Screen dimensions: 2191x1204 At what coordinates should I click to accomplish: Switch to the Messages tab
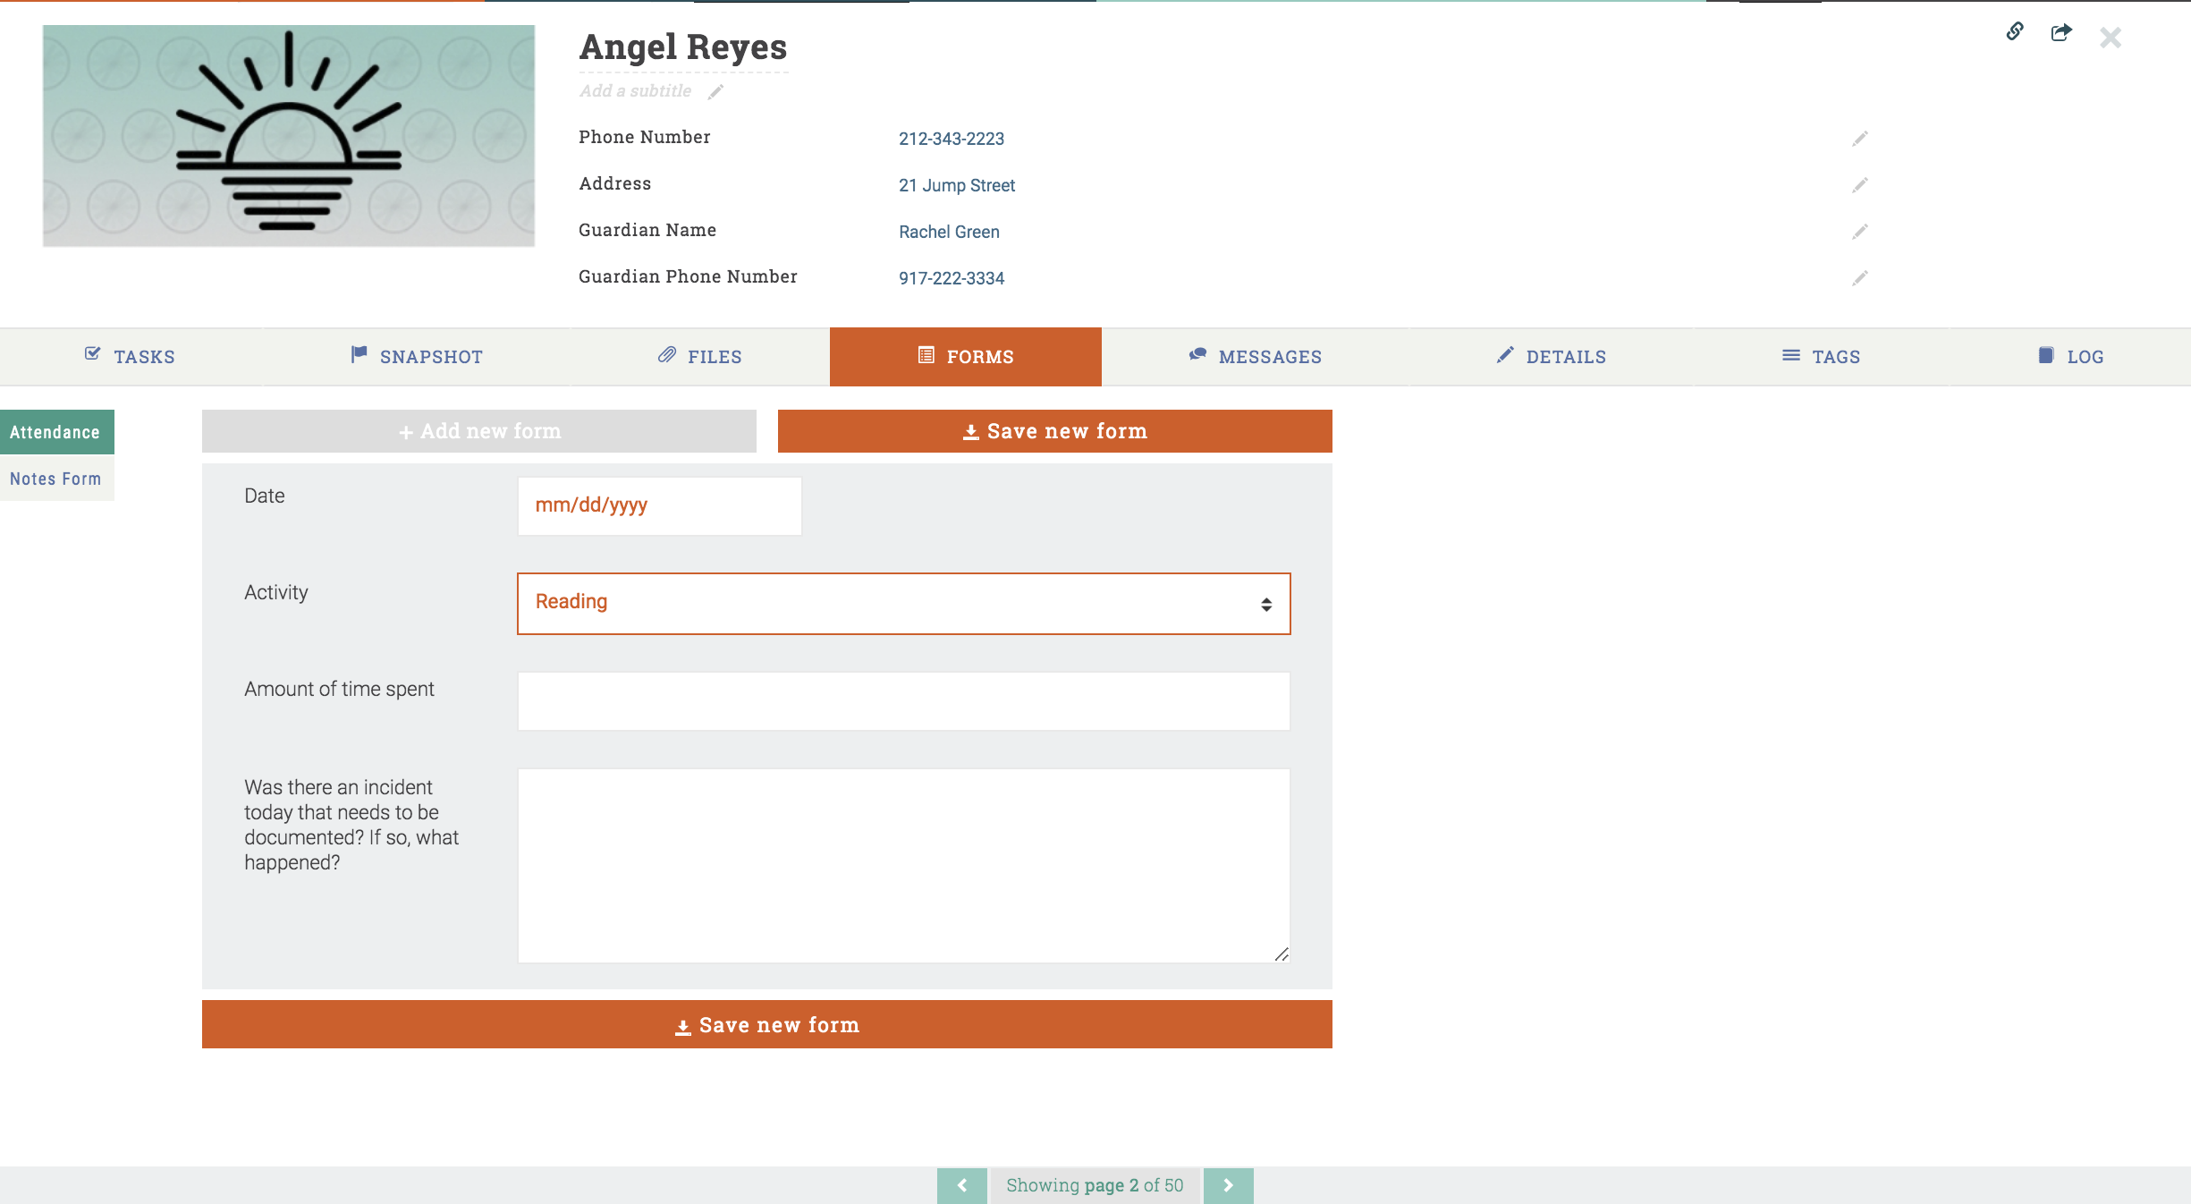pyautogui.click(x=1255, y=357)
